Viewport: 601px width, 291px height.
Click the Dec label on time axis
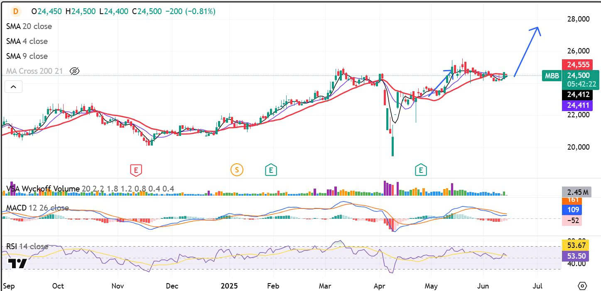click(172, 286)
